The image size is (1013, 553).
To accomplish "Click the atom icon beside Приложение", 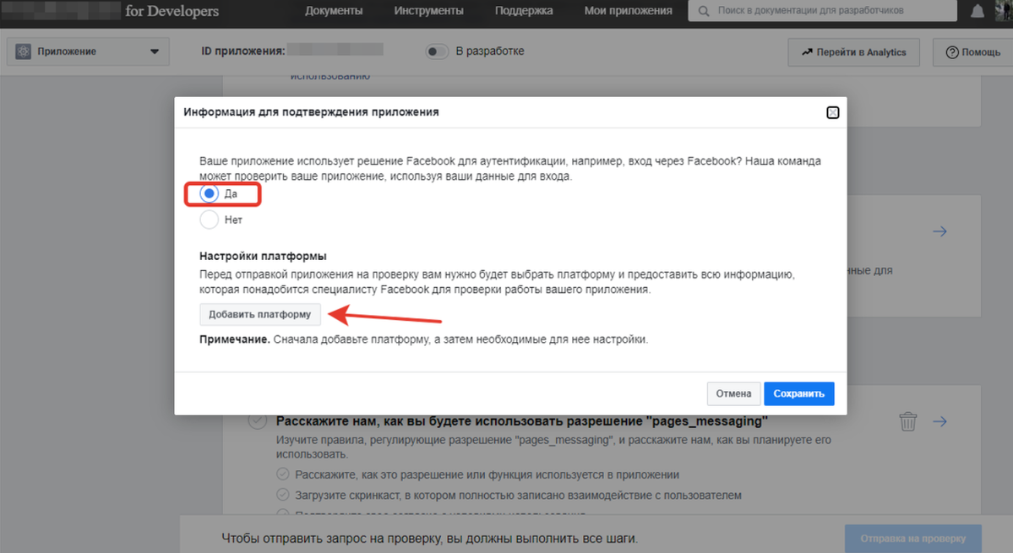I will [x=23, y=52].
